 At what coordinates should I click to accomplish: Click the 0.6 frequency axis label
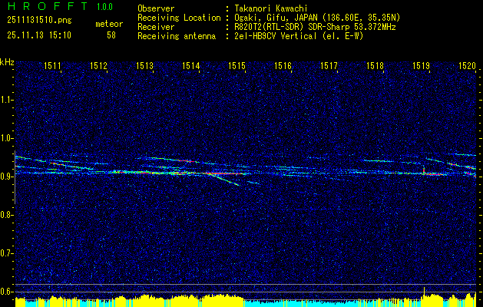tap(7, 291)
